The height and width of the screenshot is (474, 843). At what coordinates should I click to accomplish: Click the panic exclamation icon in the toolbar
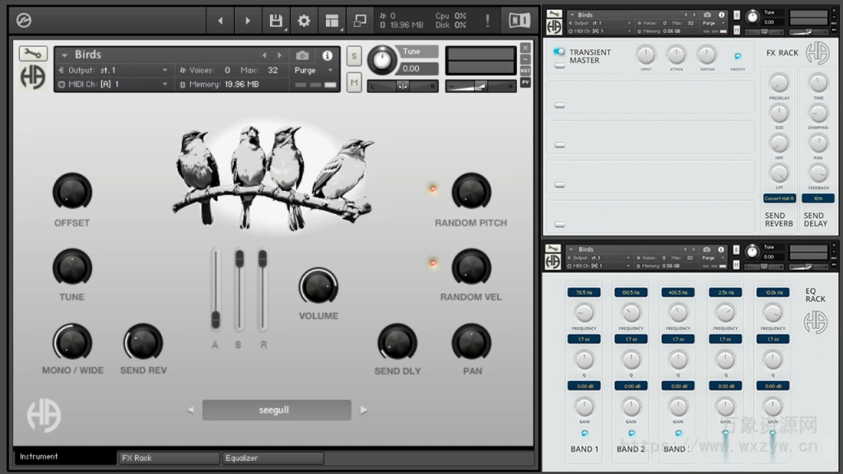pos(487,20)
